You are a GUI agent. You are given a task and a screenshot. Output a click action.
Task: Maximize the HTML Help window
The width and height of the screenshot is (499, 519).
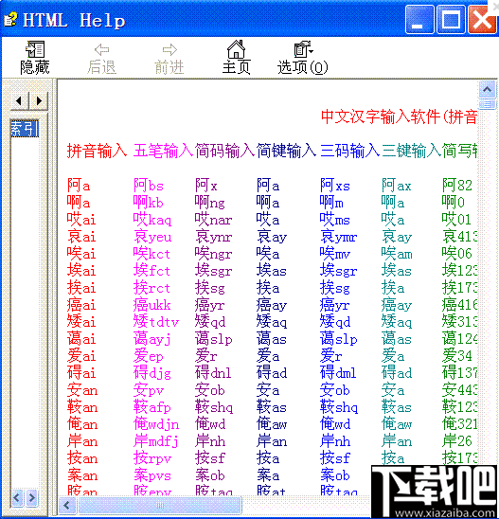[x=451, y=20]
